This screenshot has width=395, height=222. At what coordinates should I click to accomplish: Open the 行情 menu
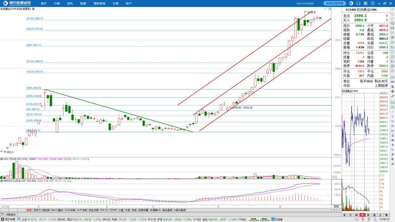(x=57, y=3)
